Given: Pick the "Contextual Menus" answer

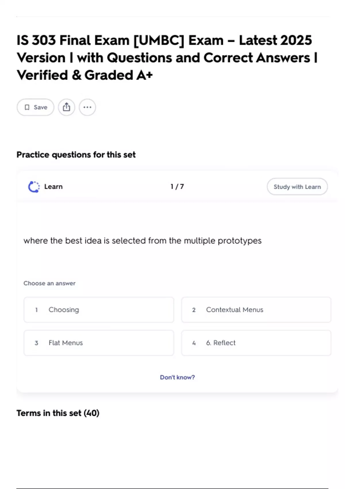Looking at the screenshot, I should pyautogui.click(x=256, y=310).
